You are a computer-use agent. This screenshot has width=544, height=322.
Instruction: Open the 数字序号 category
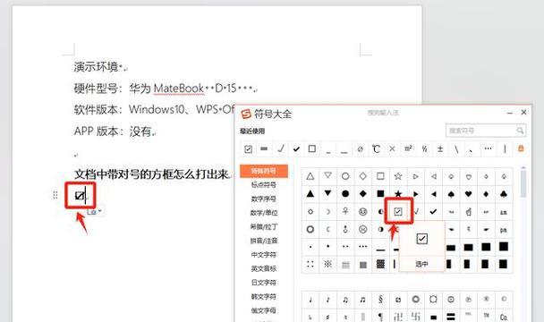[264, 199]
